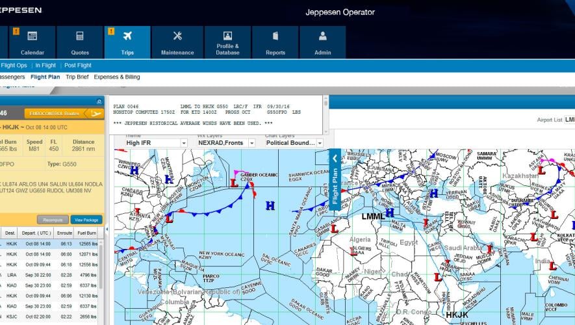Open Maintenance wrench icon

click(177, 36)
